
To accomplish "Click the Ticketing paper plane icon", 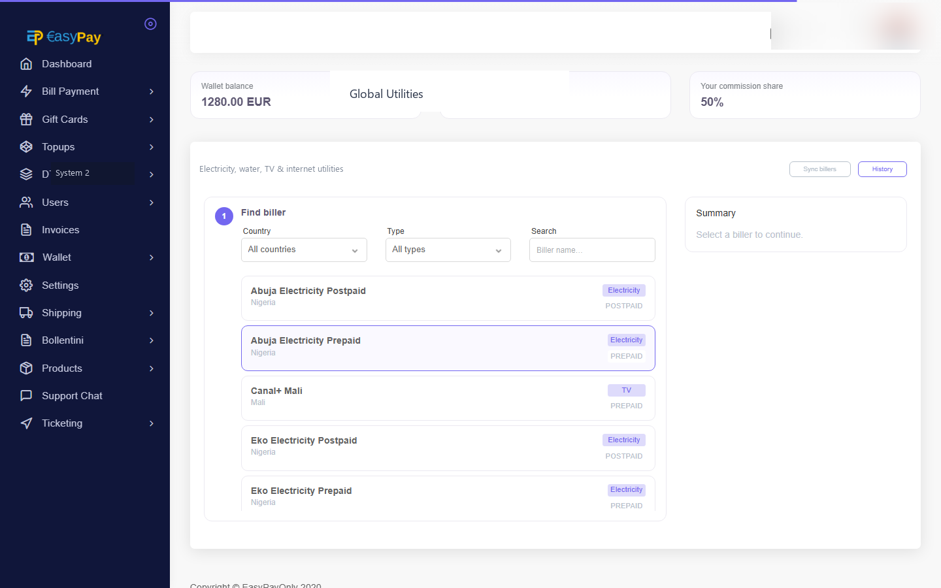I will tap(26, 423).
